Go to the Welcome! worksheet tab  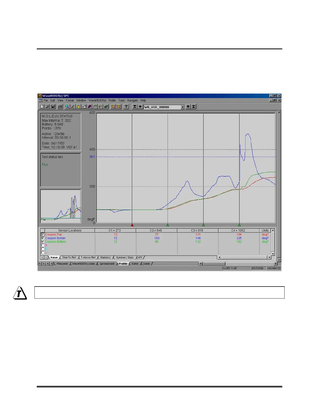[x=62, y=264]
